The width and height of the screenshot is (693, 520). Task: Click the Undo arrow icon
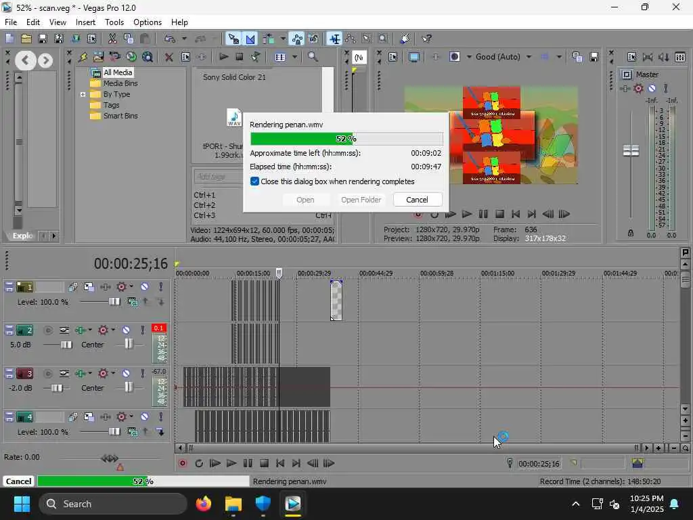click(x=170, y=39)
